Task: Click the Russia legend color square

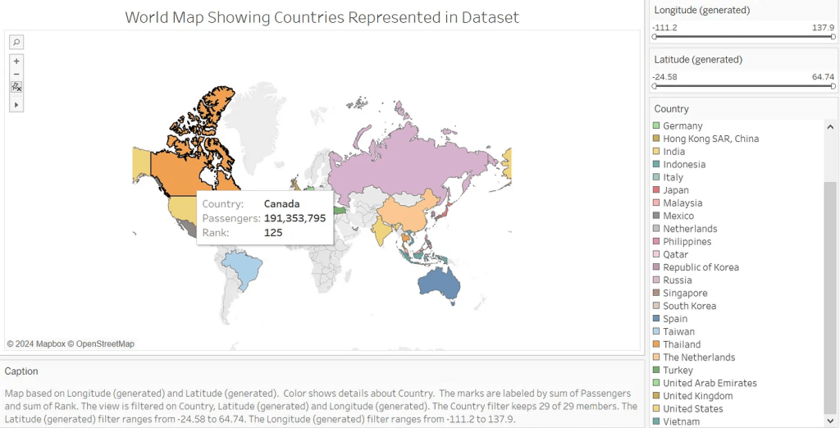Action: [656, 280]
